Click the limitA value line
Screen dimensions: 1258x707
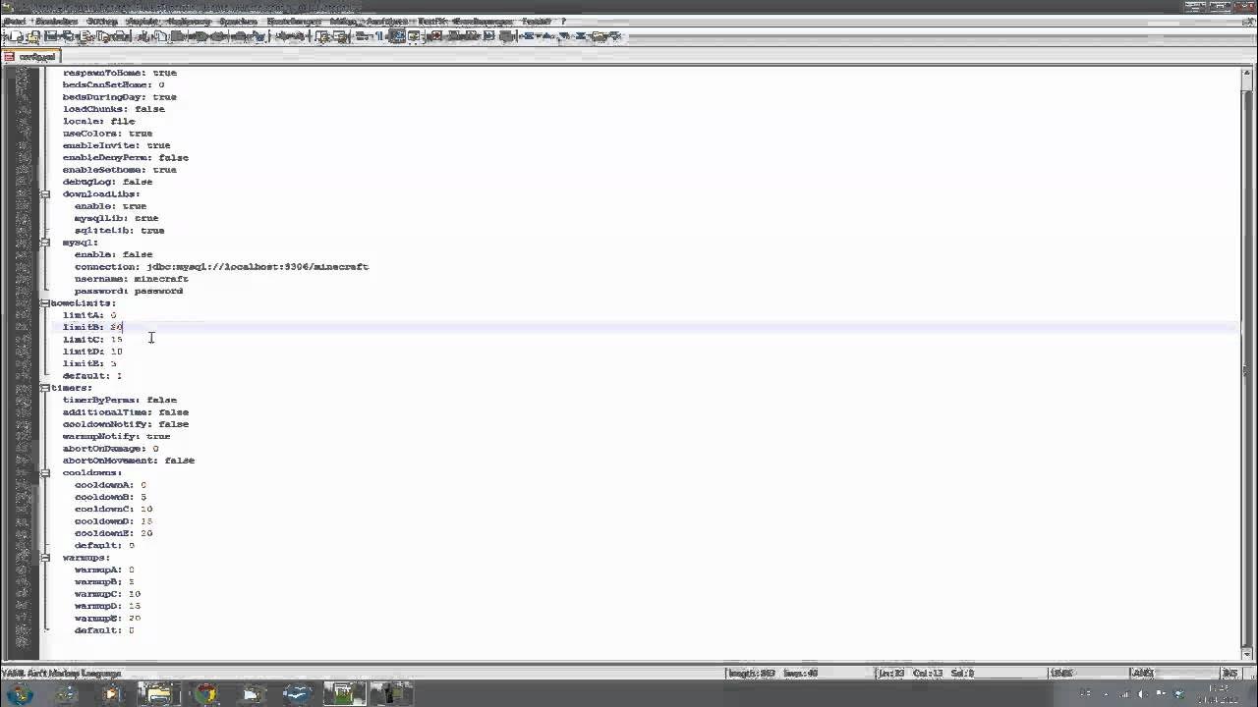coord(89,315)
